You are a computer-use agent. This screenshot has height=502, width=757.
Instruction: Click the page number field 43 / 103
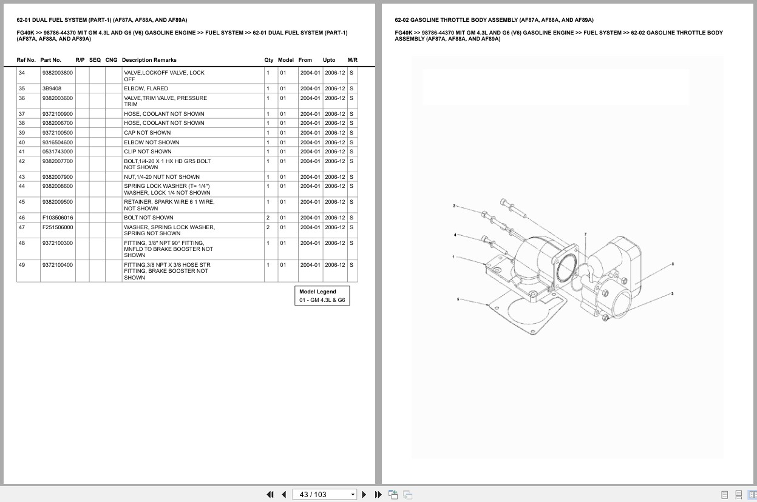321,495
